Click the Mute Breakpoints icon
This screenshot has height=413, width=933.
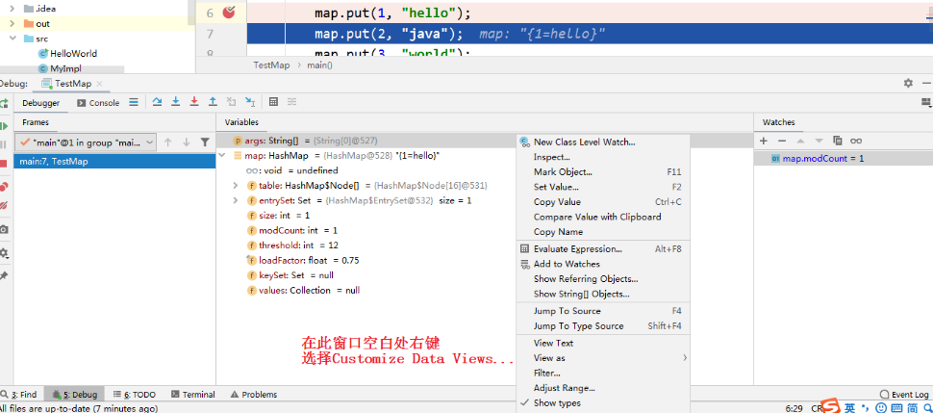(x=4, y=206)
